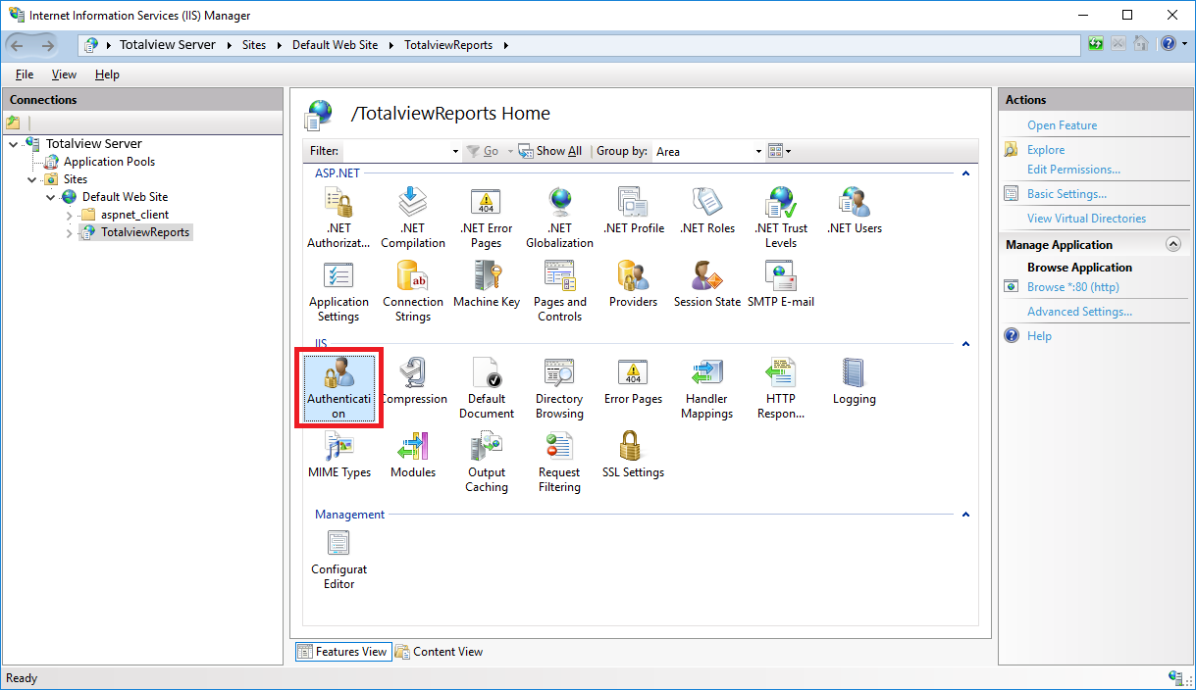Screen dimensions: 1196x690
Task: Open Basic Settings dialog link
Action: pos(1066,194)
